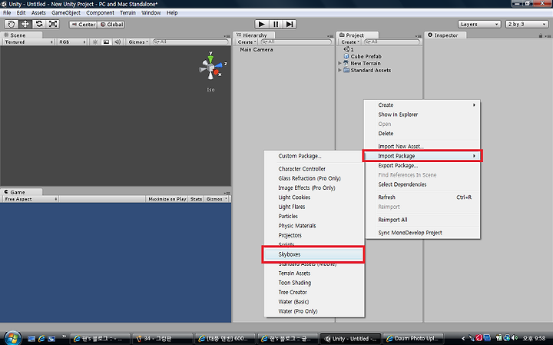
Task: Select the Inspector tab
Action: coord(445,35)
